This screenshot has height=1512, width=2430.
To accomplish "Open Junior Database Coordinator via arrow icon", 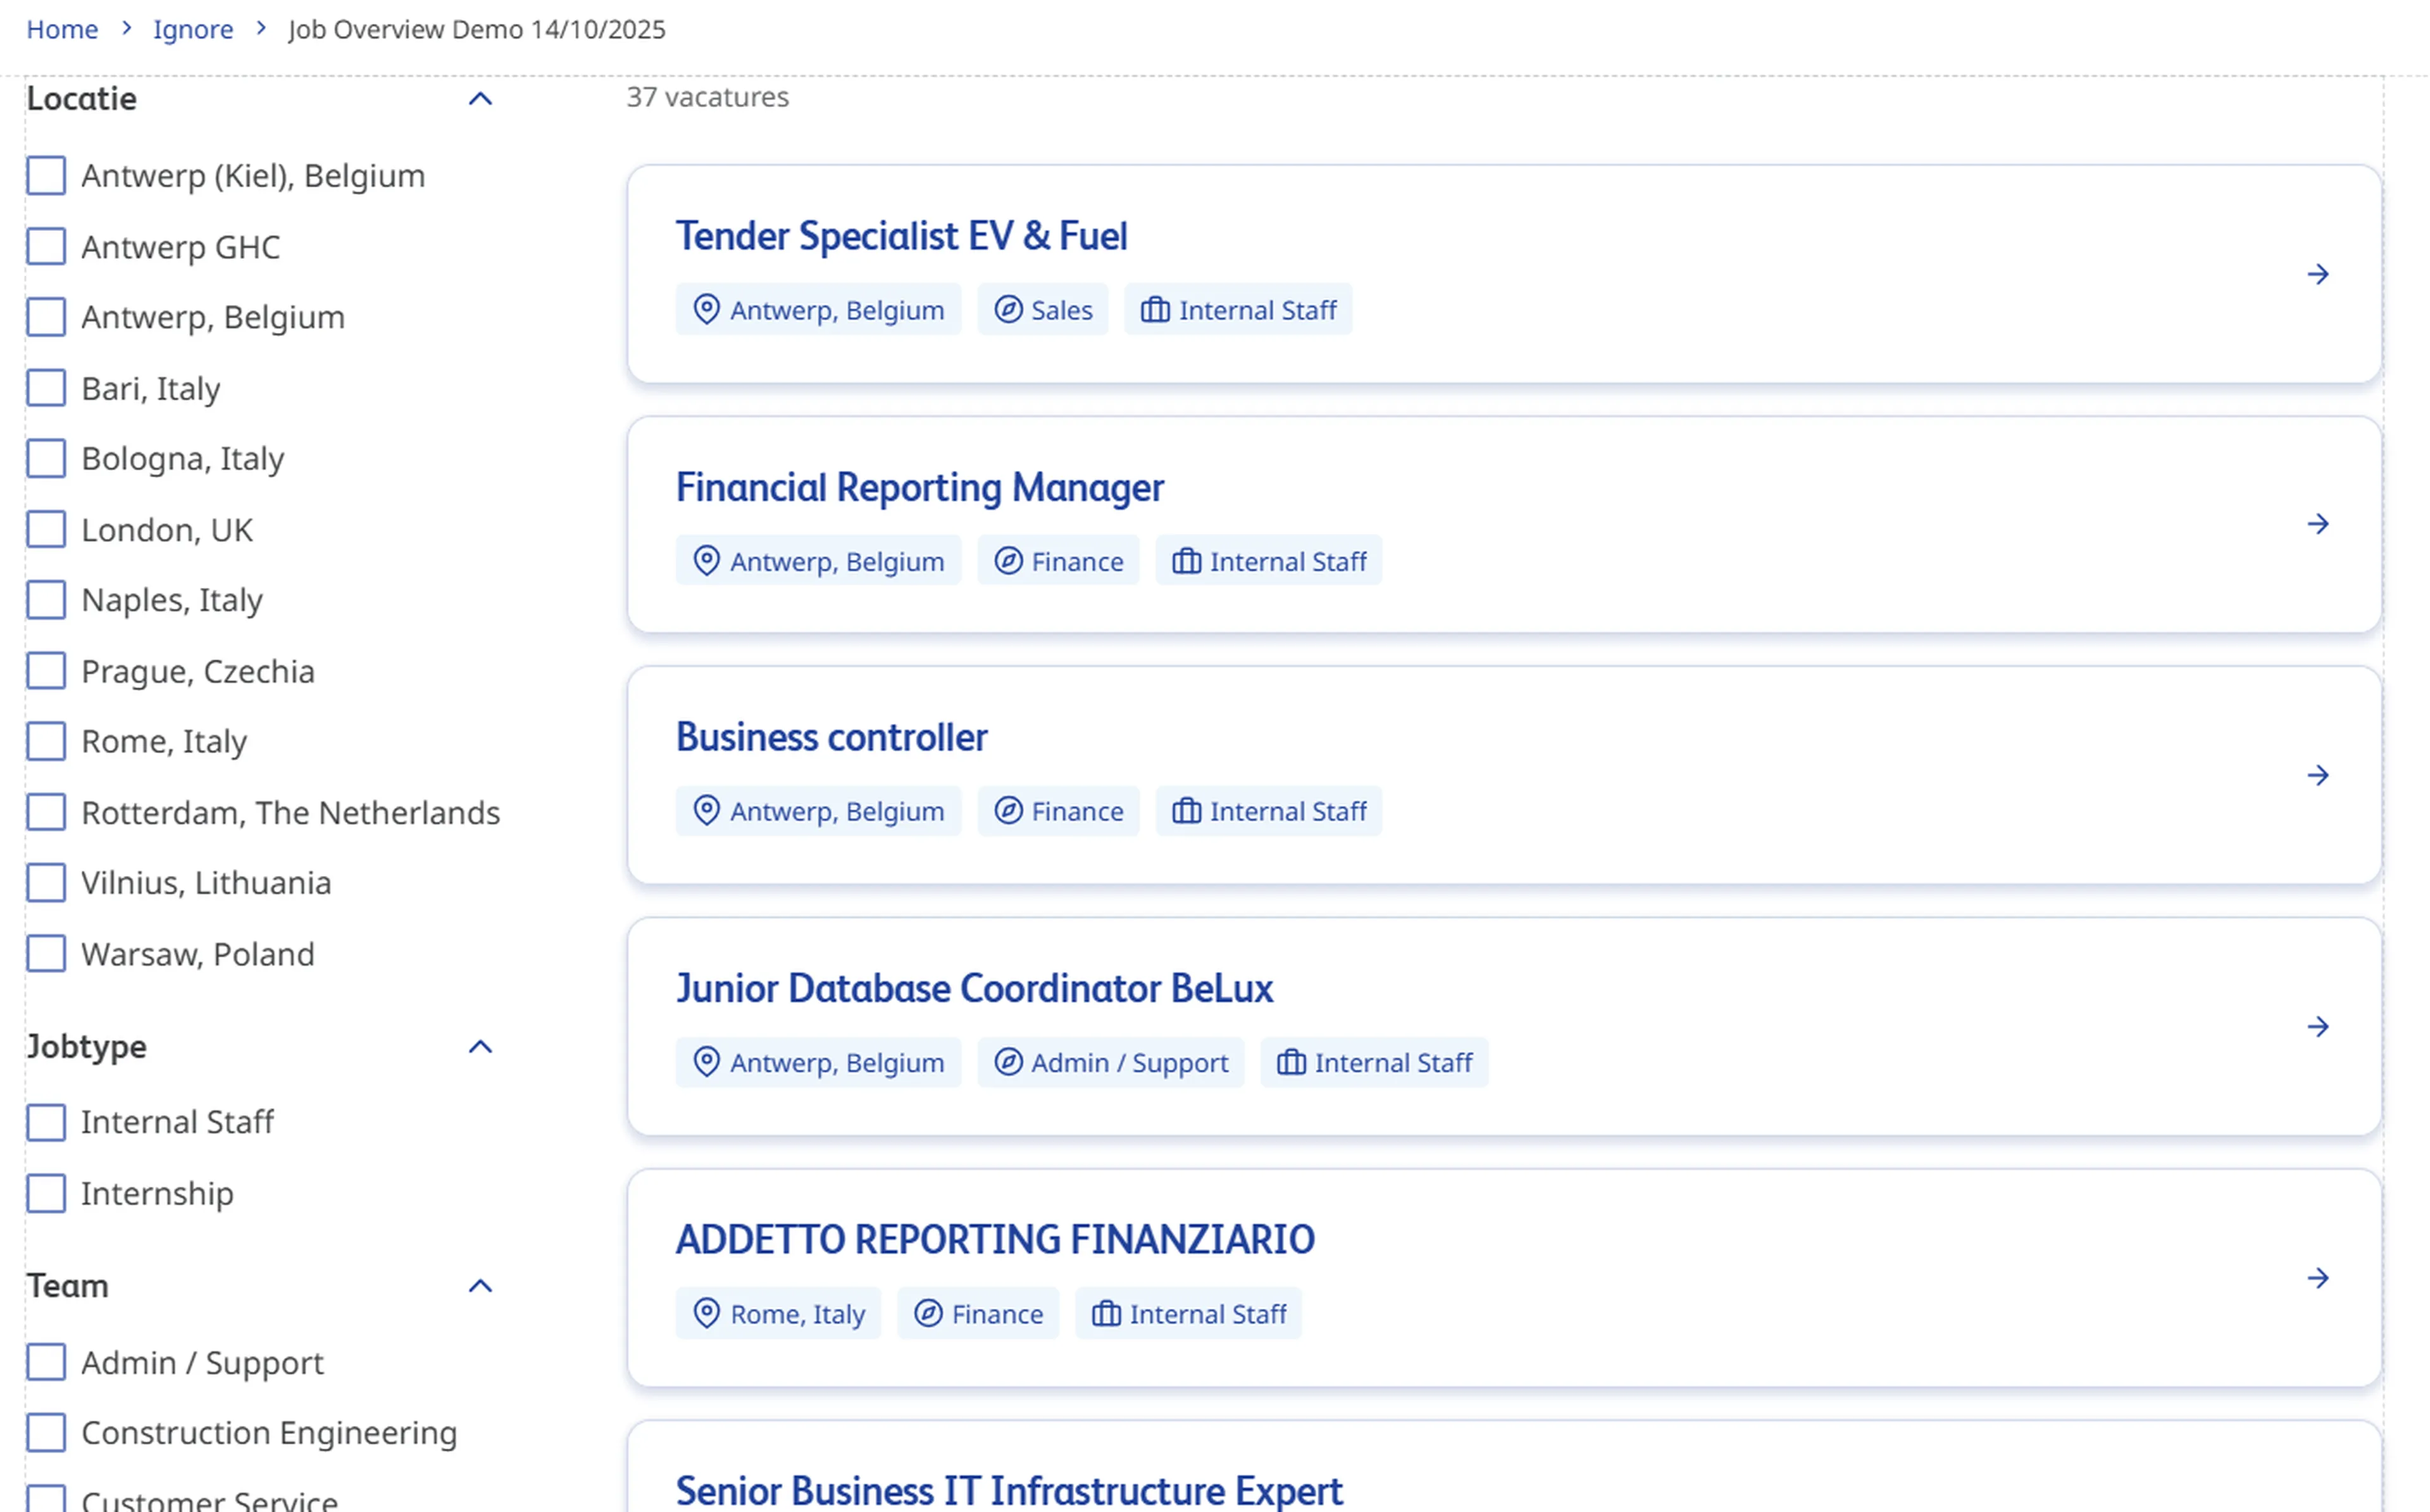I will coord(2317,1026).
